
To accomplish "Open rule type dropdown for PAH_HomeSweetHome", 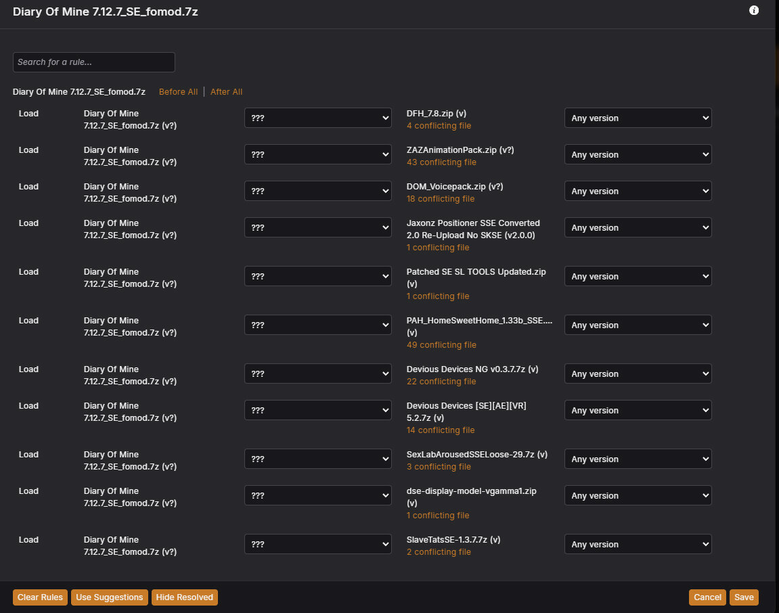I will coord(318,325).
